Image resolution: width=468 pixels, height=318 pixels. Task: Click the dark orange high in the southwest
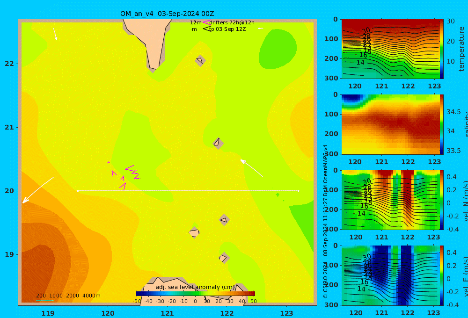pos(38,273)
